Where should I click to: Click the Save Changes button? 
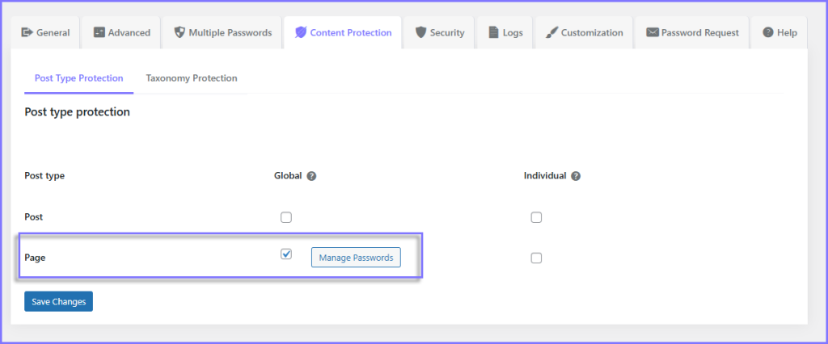click(x=58, y=301)
